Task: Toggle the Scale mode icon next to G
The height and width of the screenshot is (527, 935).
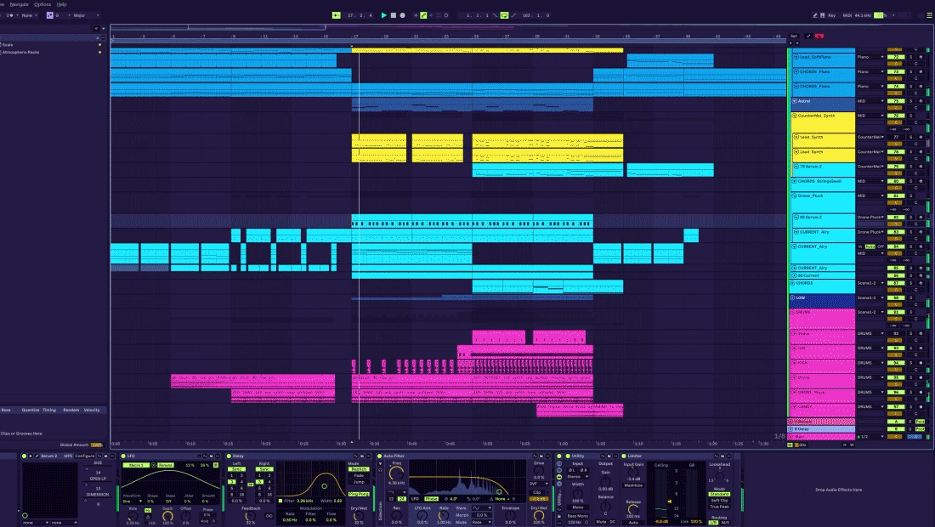Action: point(50,15)
